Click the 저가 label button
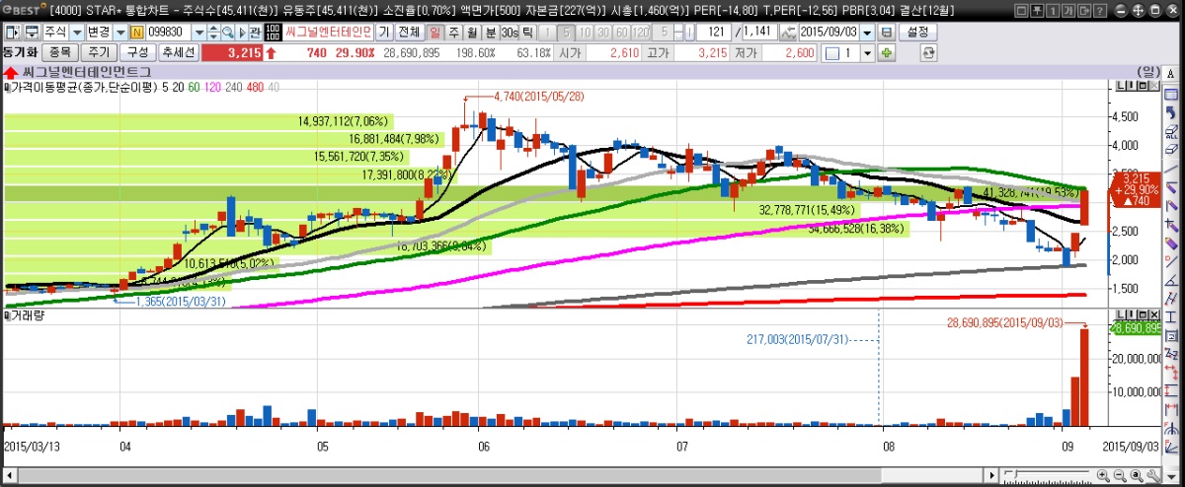This screenshot has height=487, width=1185. (x=746, y=53)
